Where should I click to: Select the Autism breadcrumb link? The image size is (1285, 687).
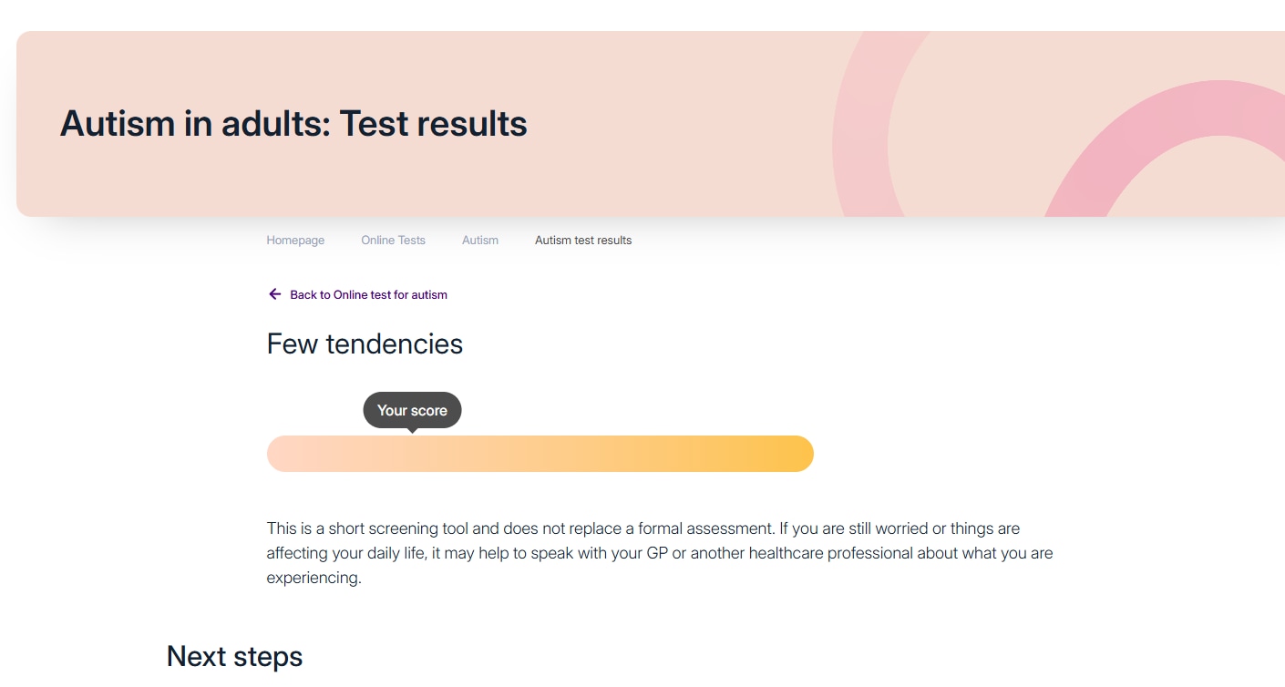coord(480,241)
